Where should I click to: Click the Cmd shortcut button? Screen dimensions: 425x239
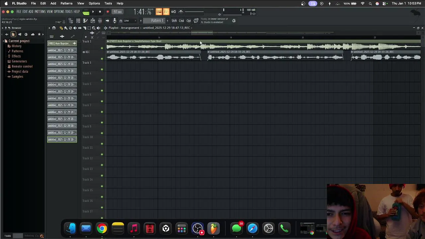(181, 21)
